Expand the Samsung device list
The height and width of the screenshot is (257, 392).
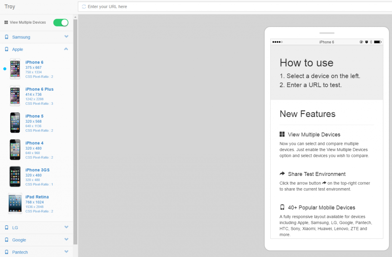click(x=66, y=37)
